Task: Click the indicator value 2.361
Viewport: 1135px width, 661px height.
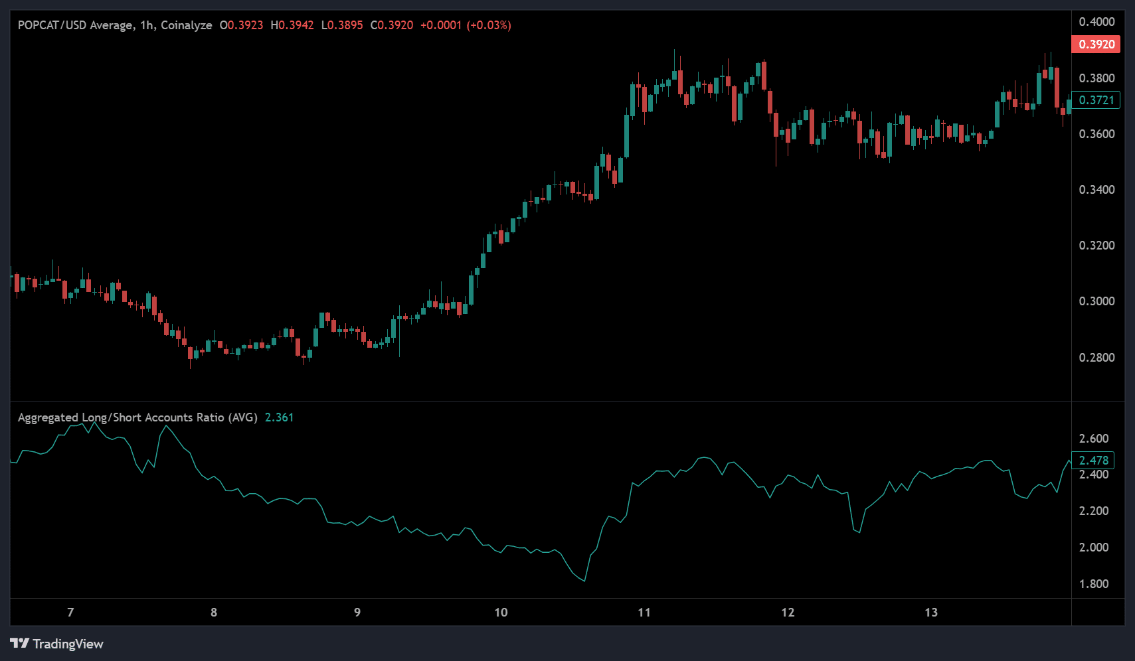Action: (279, 417)
